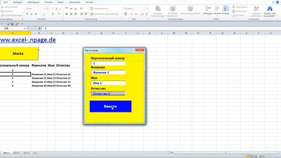This screenshot has height=158, width=281.
Task: Click the Löschen eraser icon in Bearbeiten
Action: tap(234, 15)
